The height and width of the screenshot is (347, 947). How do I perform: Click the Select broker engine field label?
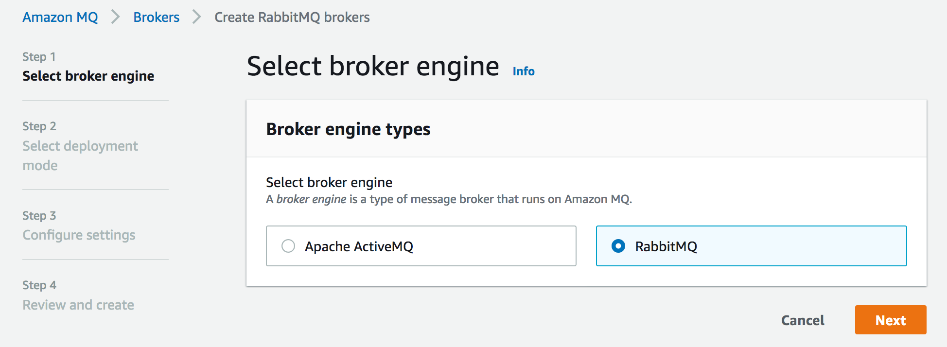[x=329, y=182]
